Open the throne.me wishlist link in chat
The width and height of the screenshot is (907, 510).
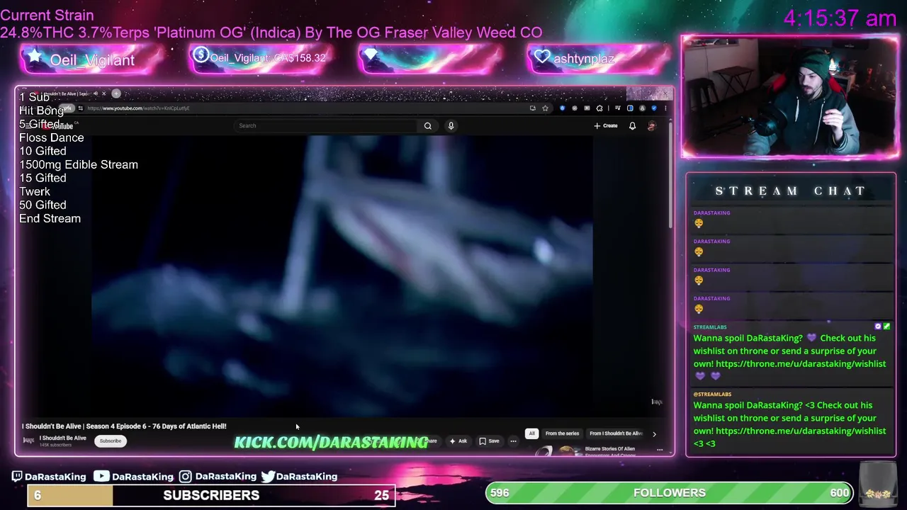tap(801, 363)
